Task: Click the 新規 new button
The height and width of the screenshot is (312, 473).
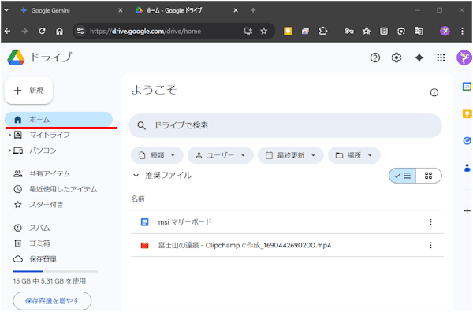Action: (28, 91)
